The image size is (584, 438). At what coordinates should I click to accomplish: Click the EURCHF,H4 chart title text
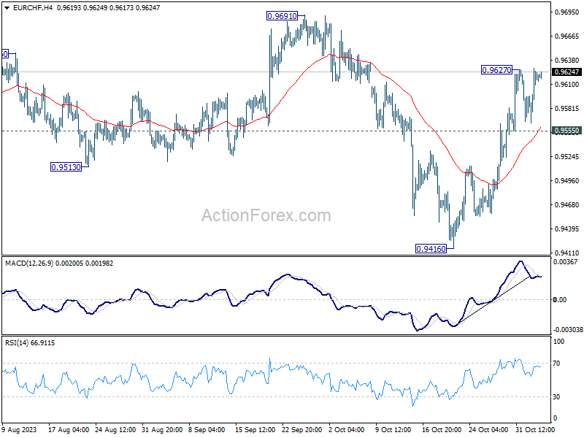33,8
